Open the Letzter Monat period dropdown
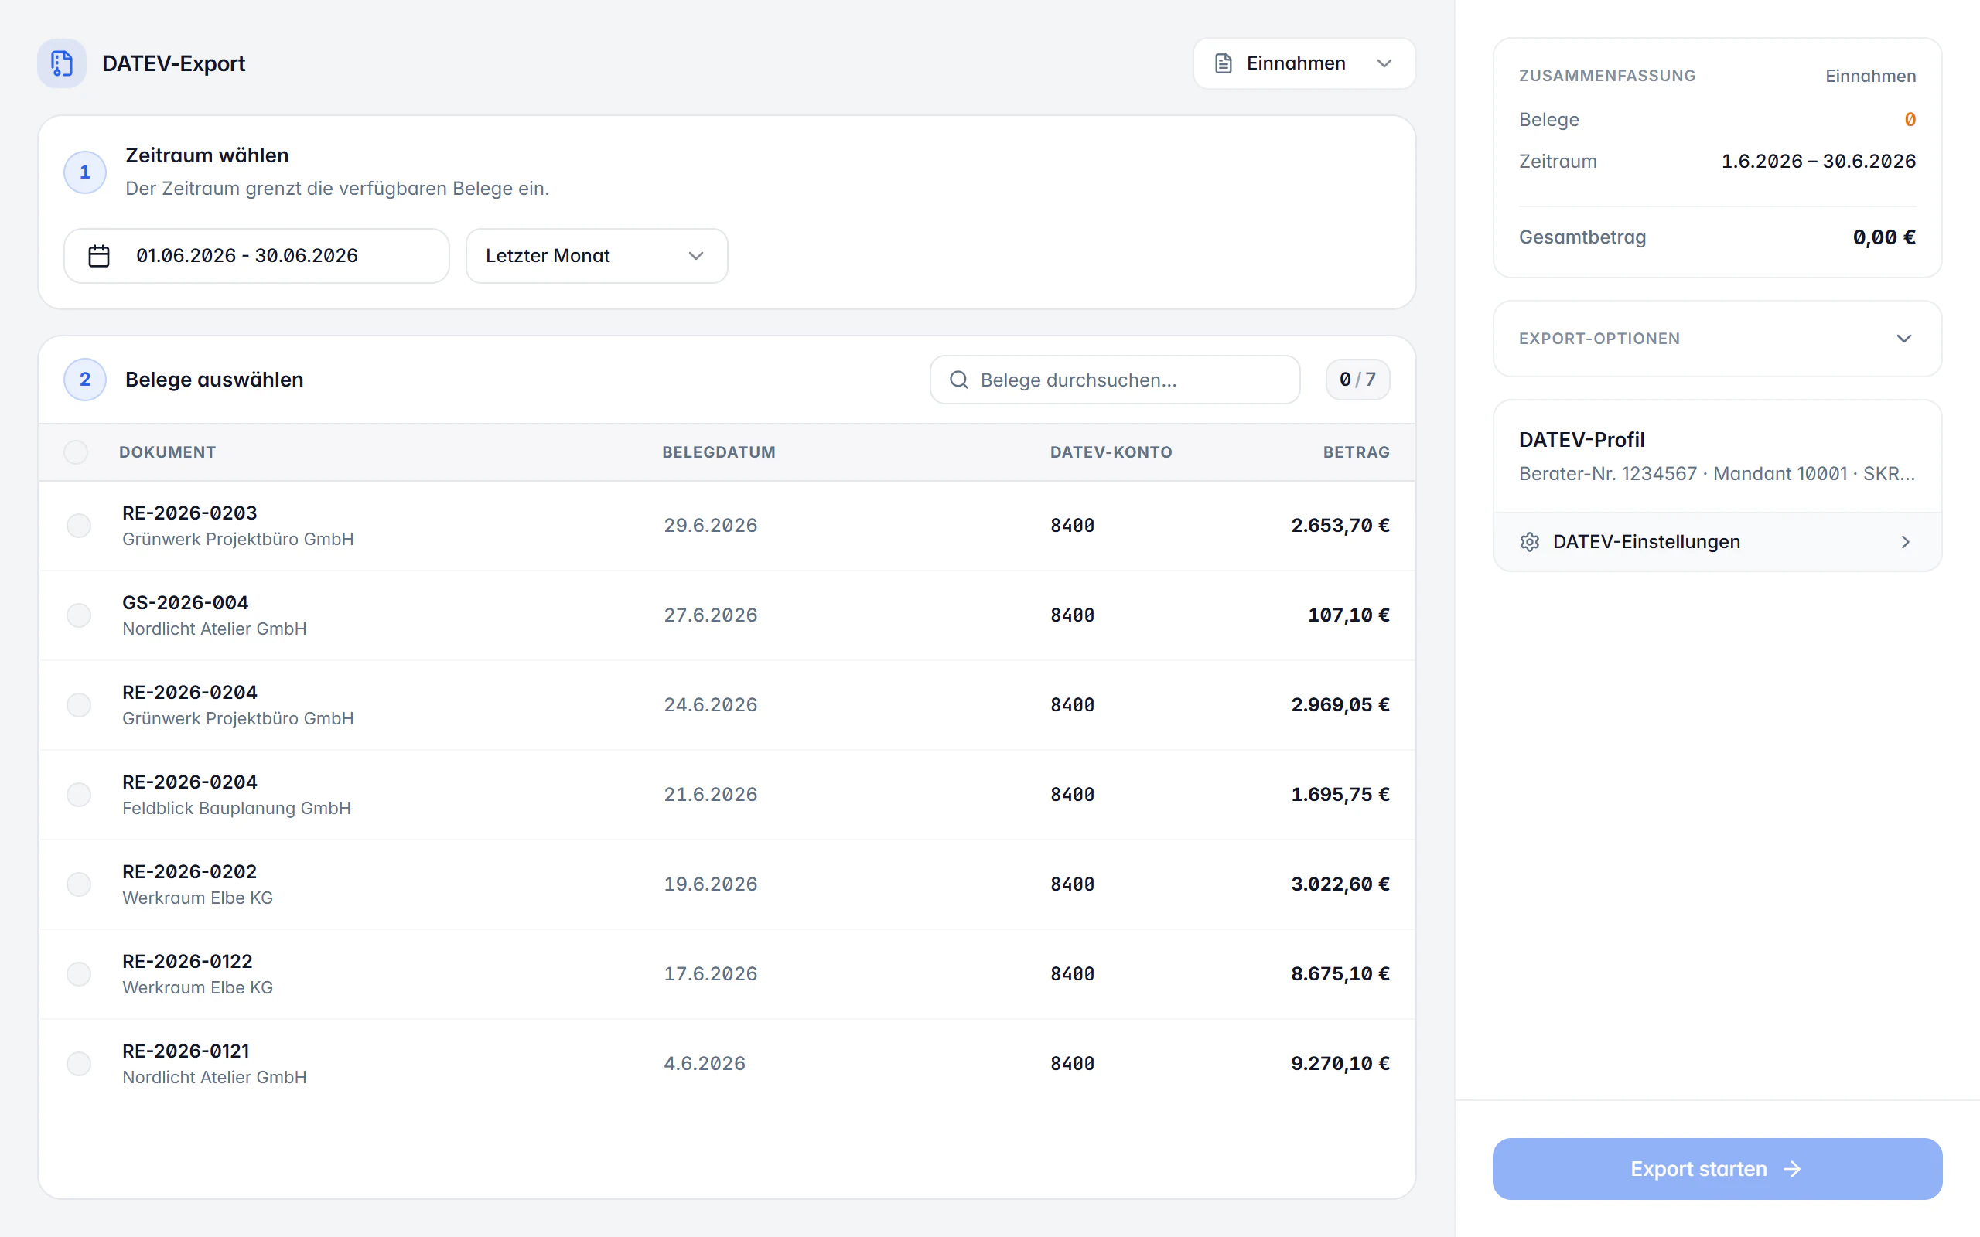The height and width of the screenshot is (1237, 1980). (596, 256)
